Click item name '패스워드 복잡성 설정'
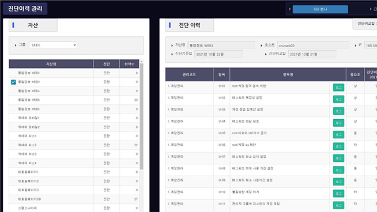The height and width of the screenshot is (212, 377). tap(247, 97)
